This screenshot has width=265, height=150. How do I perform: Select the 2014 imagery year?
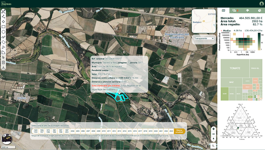pyautogui.click(x=125, y=131)
